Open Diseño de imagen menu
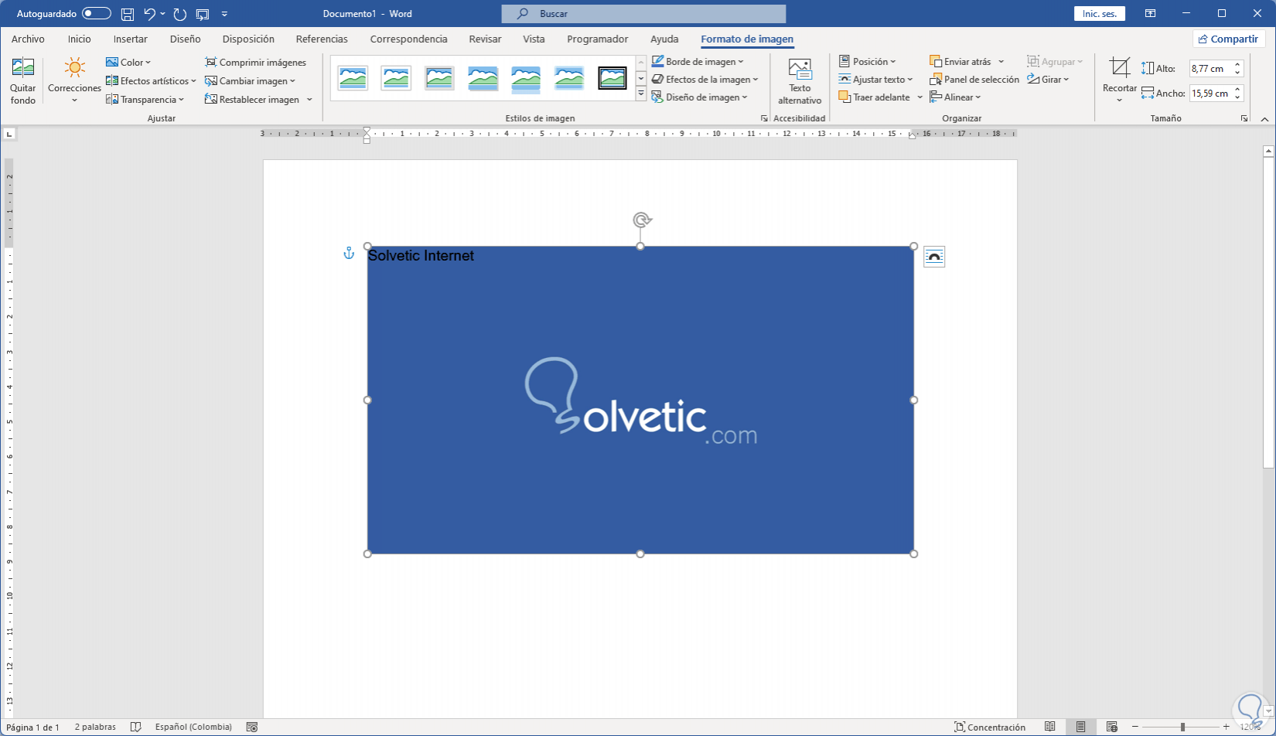The width and height of the screenshot is (1276, 736). click(700, 97)
